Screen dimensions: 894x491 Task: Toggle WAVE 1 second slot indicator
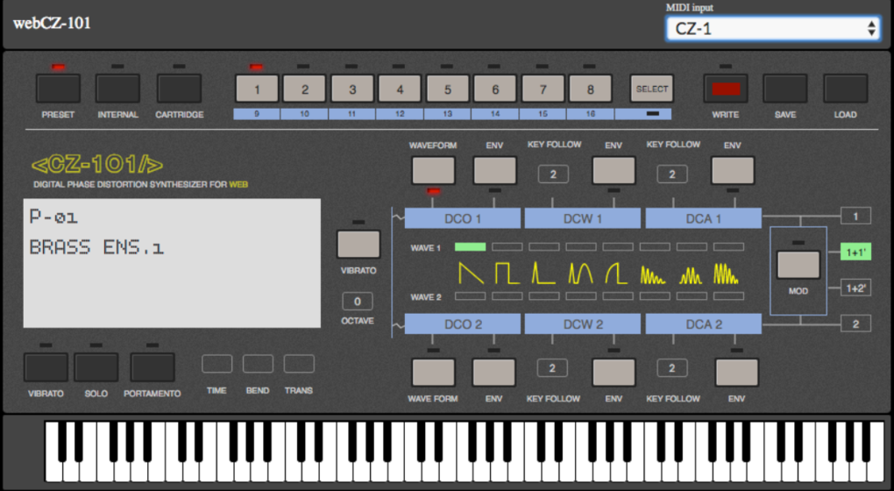[507, 247]
